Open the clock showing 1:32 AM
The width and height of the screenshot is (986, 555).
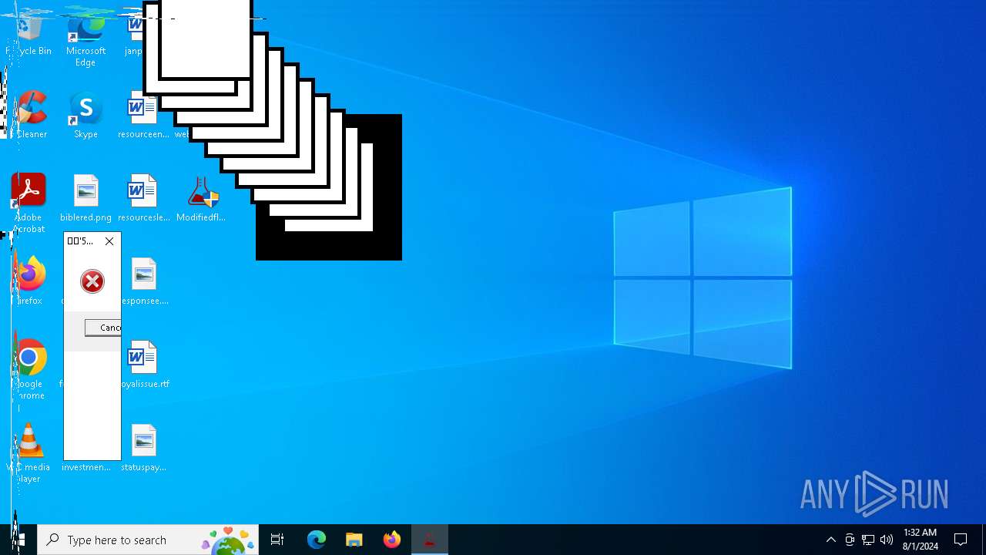pos(921,540)
